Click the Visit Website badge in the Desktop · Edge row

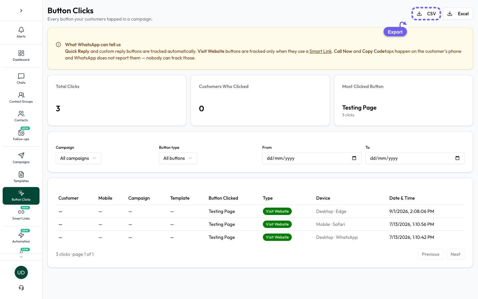click(277, 211)
